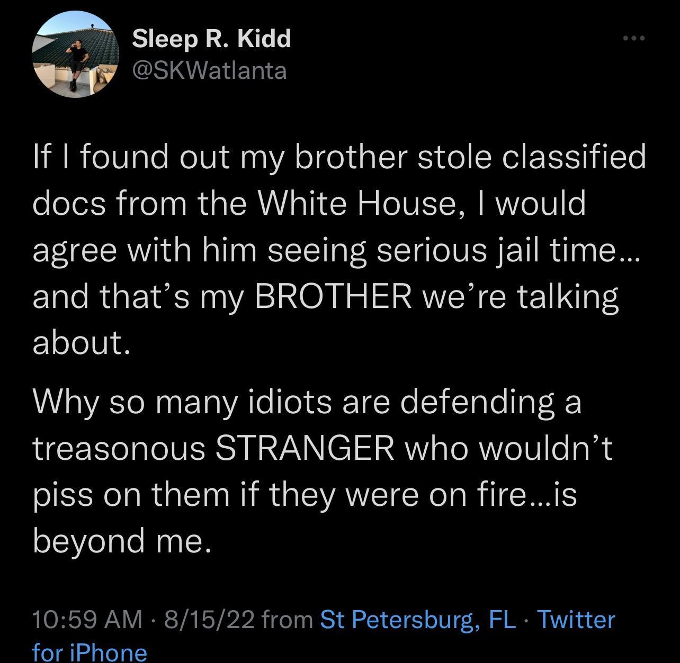Click the display name Sleep R. Kidd
680x663 pixels.
pos(211,38)
